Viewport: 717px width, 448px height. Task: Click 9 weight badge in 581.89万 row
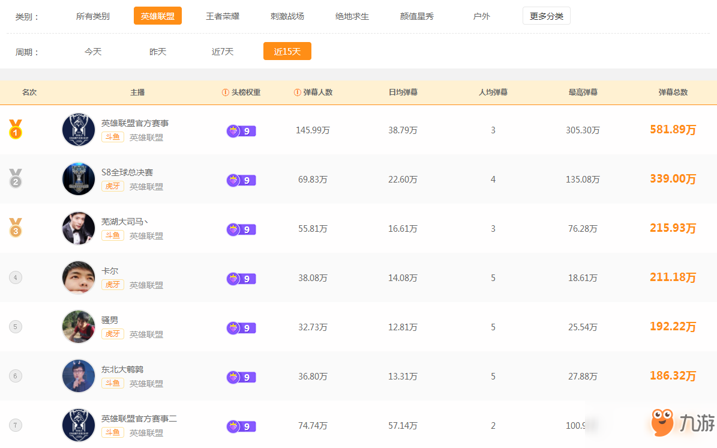pos(241,132)
